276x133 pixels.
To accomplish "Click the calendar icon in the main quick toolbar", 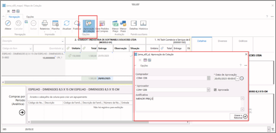I will pyautogui.click(x=14, y=11).
